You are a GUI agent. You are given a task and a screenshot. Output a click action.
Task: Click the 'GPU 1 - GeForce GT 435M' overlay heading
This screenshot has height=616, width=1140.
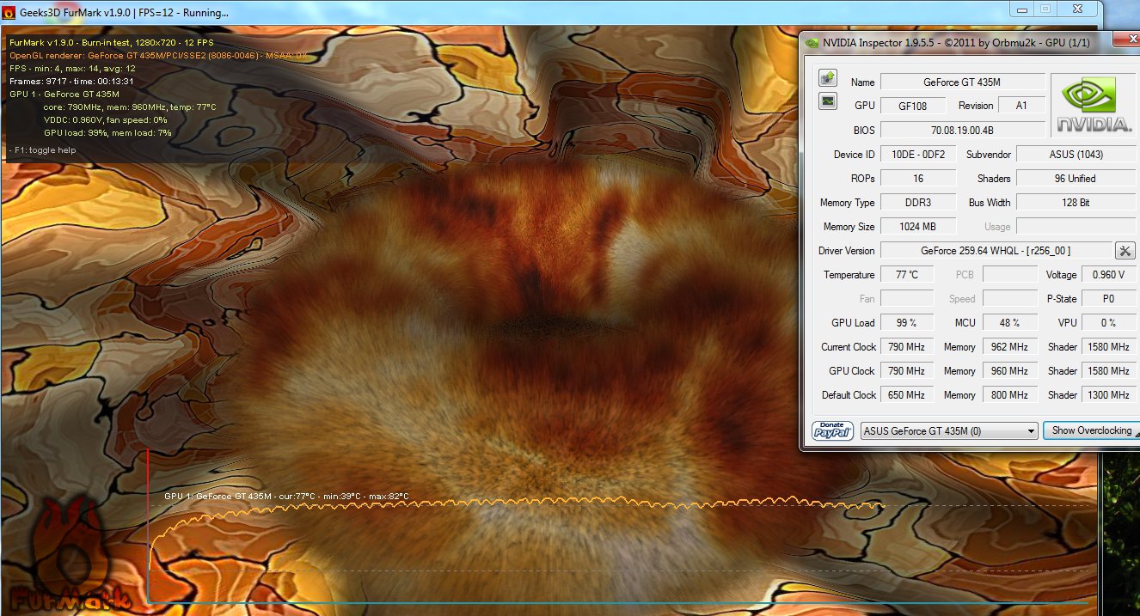[x=64, y=94]
